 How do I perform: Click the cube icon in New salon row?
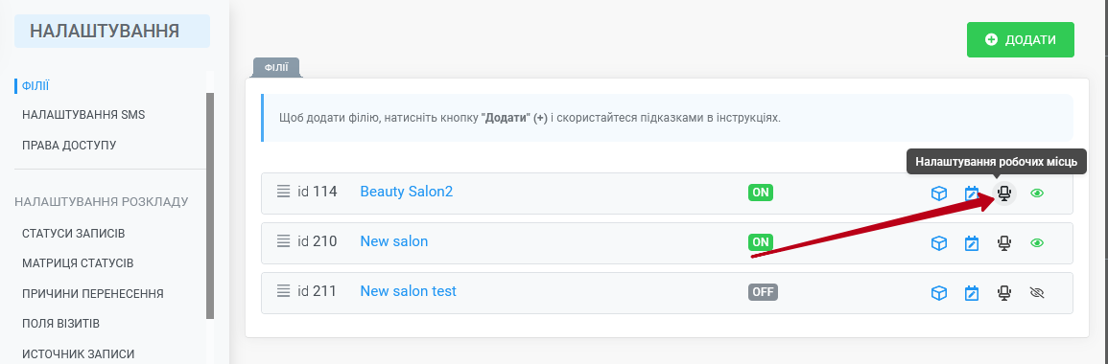[x=938, y=243]
